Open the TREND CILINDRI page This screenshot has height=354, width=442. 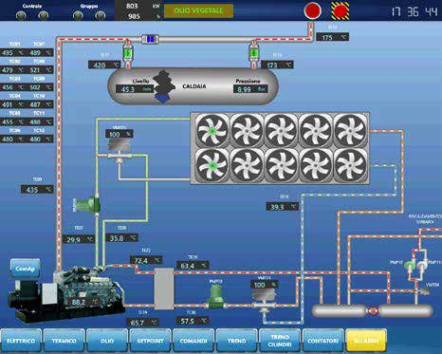coord(280,341)
